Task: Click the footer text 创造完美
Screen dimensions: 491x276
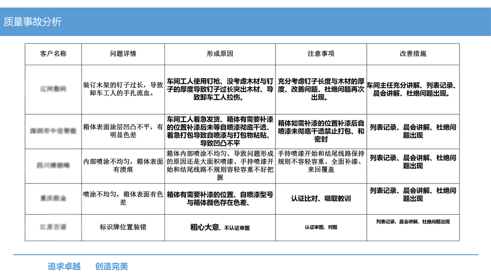Action: pyautogui.click(x=111, y=266)
